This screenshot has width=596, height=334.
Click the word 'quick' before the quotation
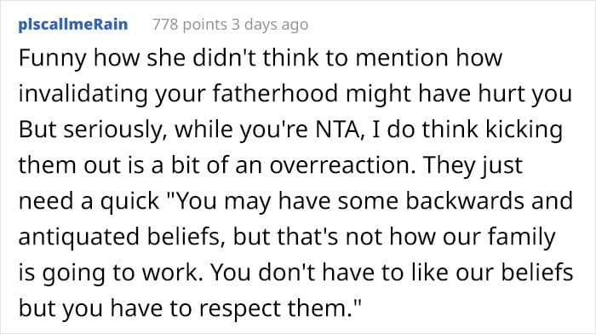click(x=129, y=202)
